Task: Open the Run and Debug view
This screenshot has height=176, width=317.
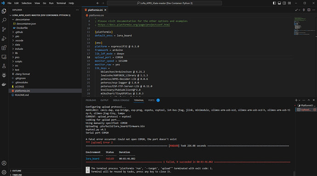Action: point(4,38)
